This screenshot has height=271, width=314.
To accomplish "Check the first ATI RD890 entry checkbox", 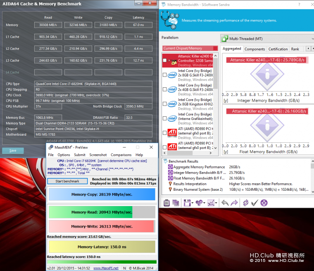I will click(x=164, y=133).
